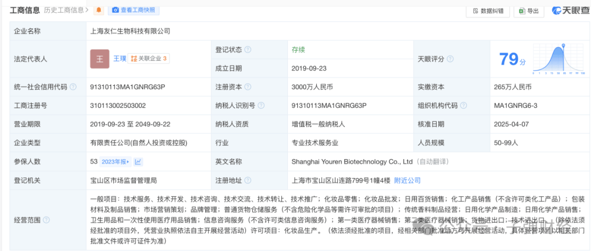This screenshot has width=591, height=251.
Task: Select the 工商信息 tab heading
Action: (x=25, y=10)
